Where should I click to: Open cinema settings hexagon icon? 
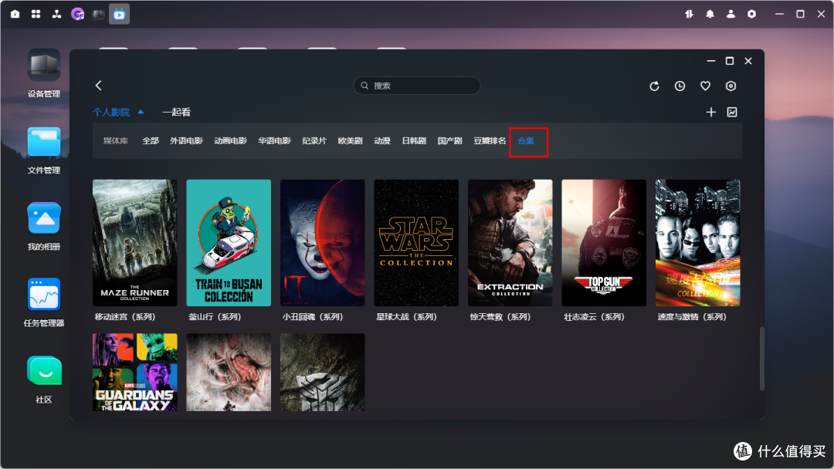tap(731, 86)
